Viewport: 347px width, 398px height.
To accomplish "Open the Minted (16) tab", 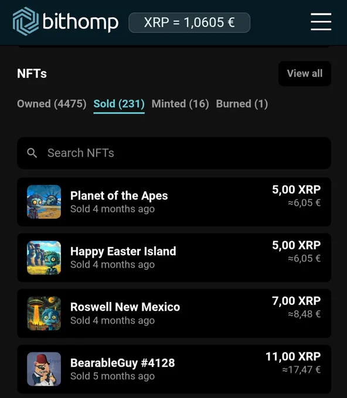I will [180, 104].
